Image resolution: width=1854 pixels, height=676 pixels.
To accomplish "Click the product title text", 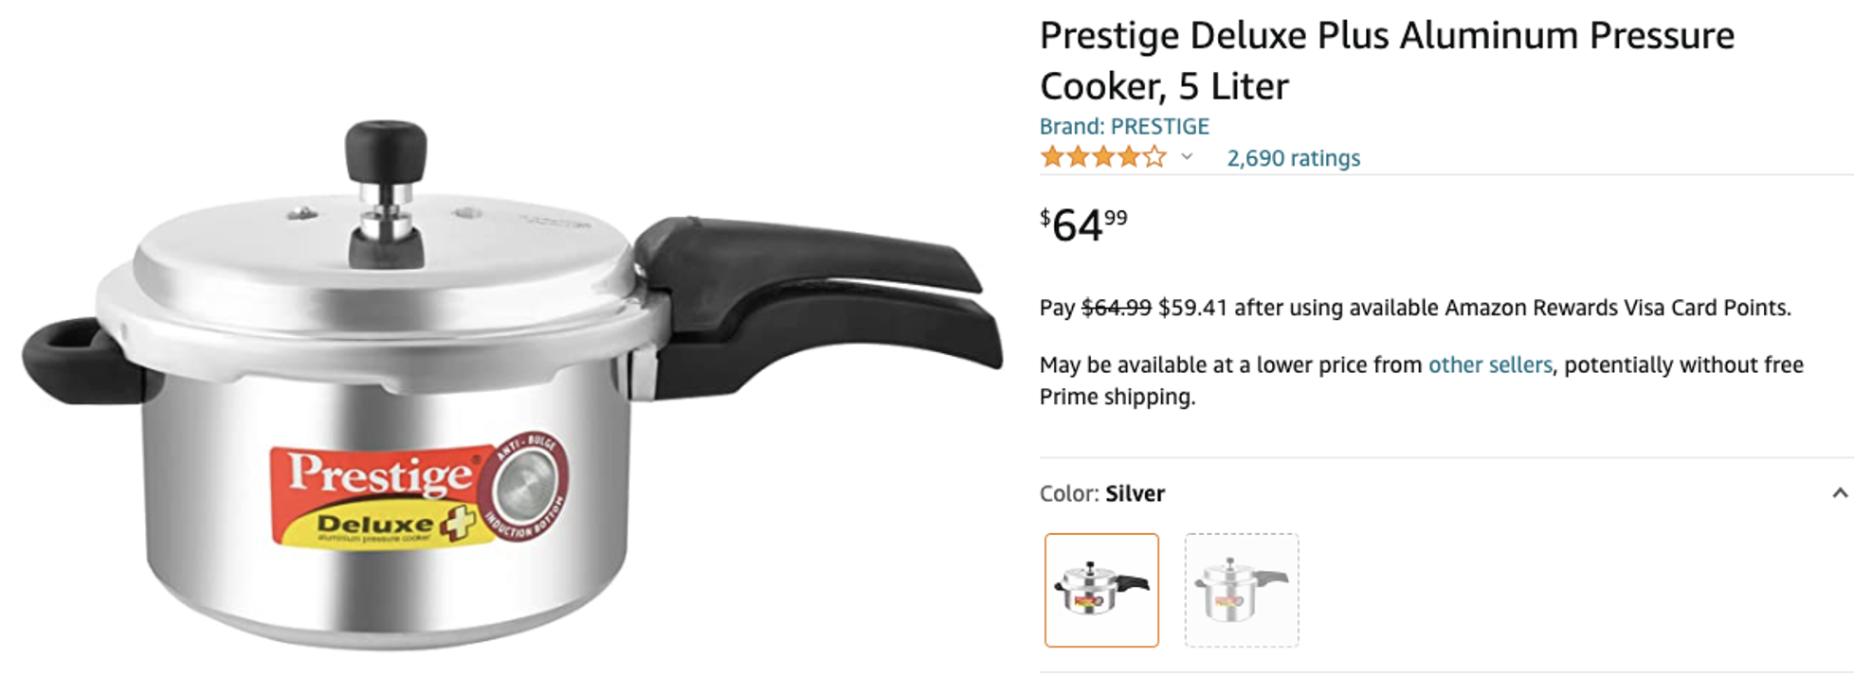I will coord(1386,61).
